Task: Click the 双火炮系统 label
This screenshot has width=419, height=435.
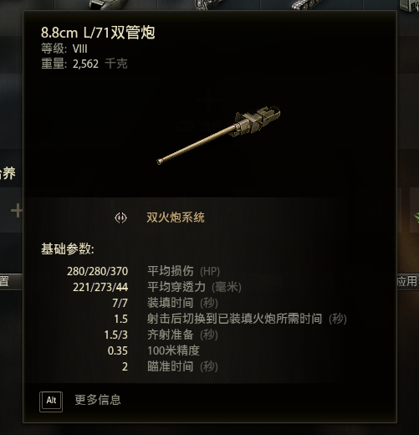Action: coord(176,217)
